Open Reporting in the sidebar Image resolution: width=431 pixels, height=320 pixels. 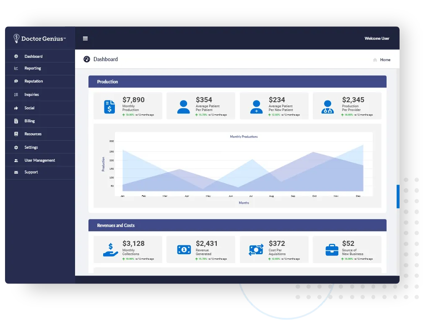pos(33,68)
